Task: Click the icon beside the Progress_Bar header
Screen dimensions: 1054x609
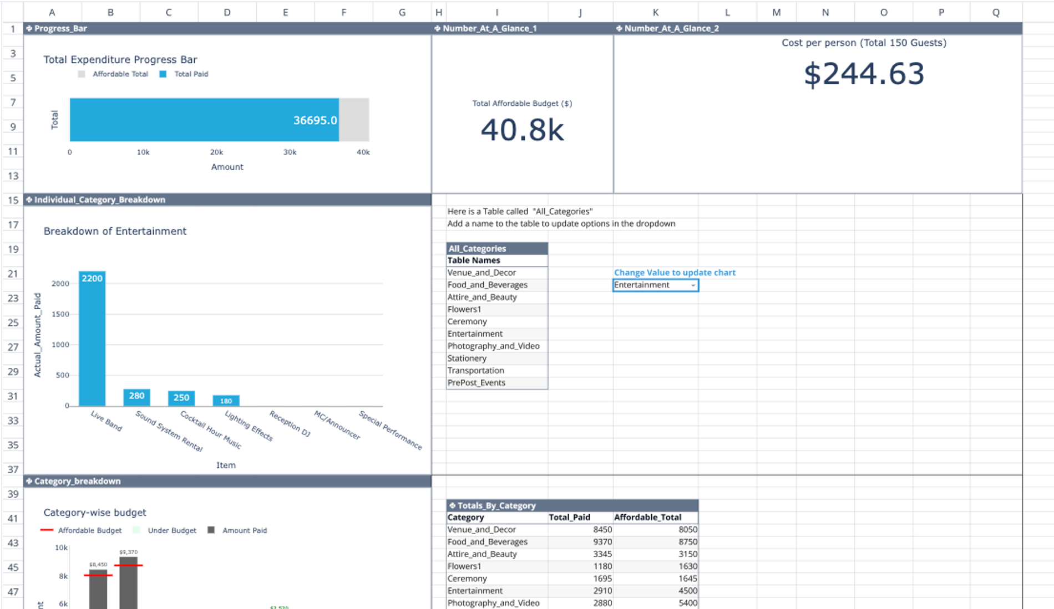Action: (29, 28)
